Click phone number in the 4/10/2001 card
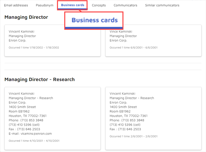 (x=32, y=120)
